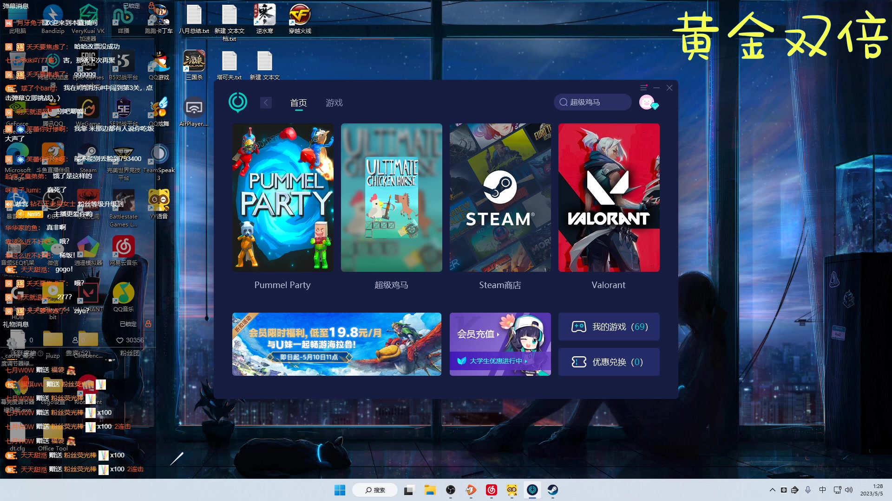Open Bandizip desktop shortcut
The width and height of the screenshot is (892, 501).
click(x=53, y=19)
